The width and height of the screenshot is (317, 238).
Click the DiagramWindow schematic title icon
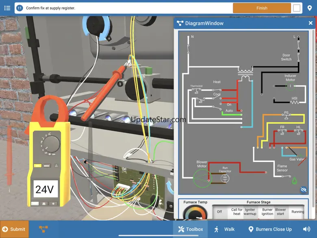[180, 23]
